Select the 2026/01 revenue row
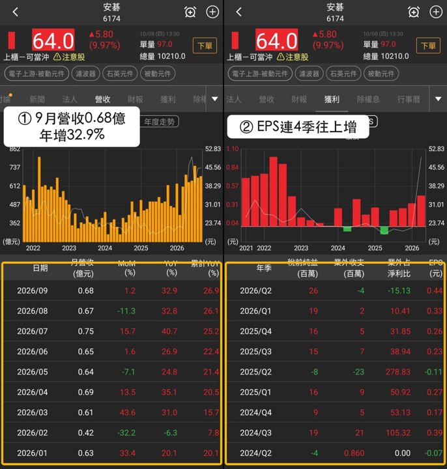Viewport: 447px width, 469px height. (111, 453)
